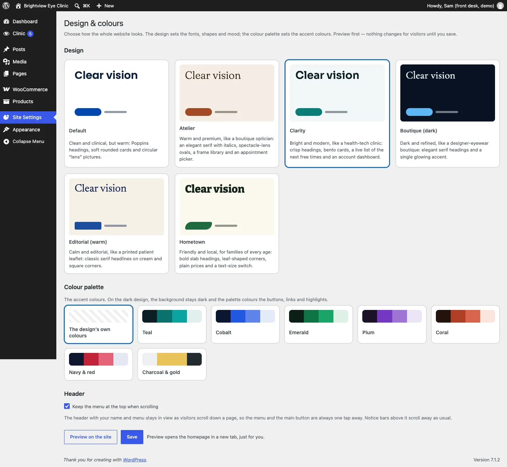
Task: Go to the Products menu item label
Action: (x=23, y=101)
